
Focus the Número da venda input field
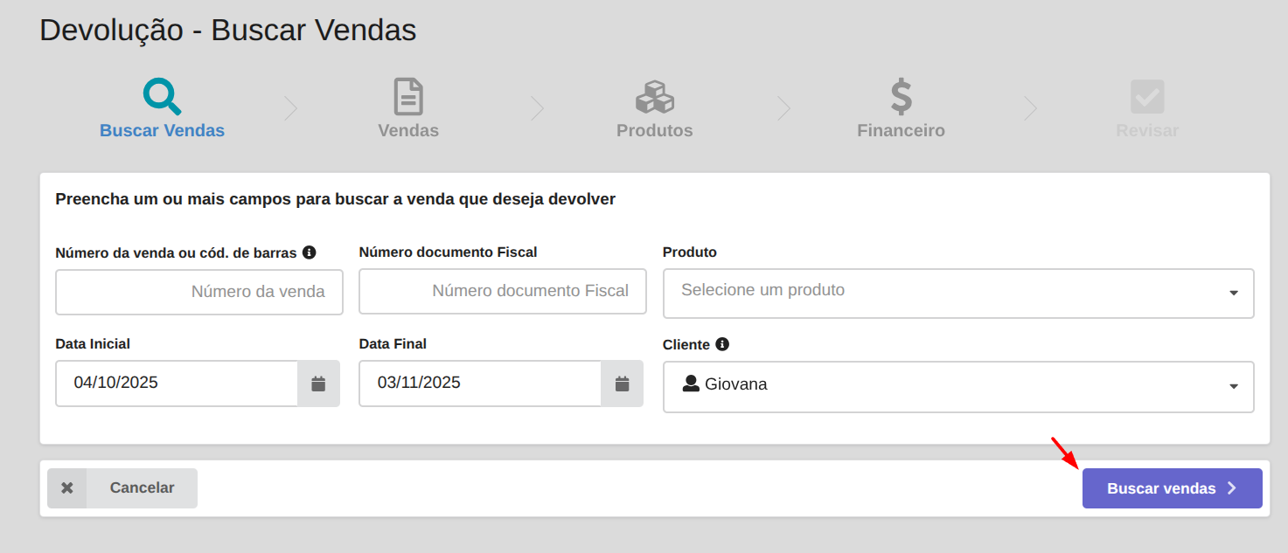point(199,292)
